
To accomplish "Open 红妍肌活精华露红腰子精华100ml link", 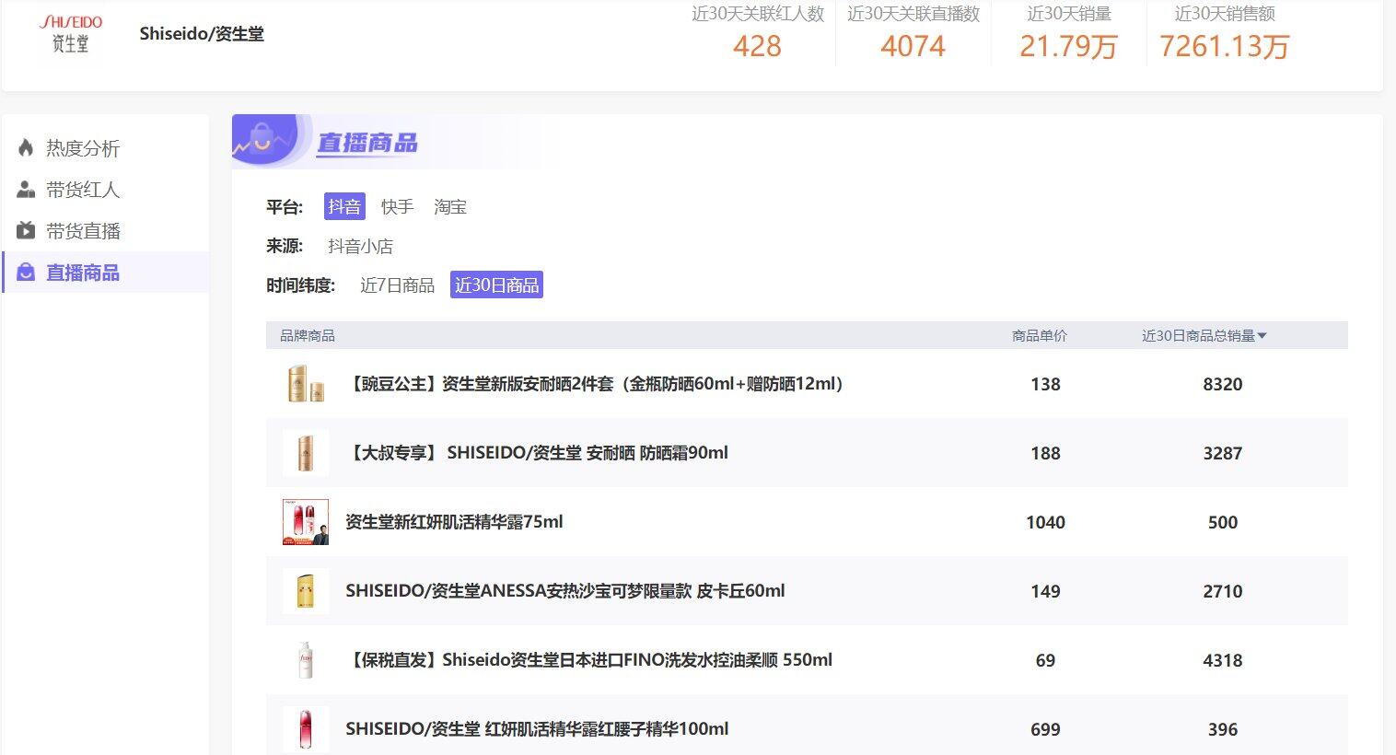I will tap(537, 729).
